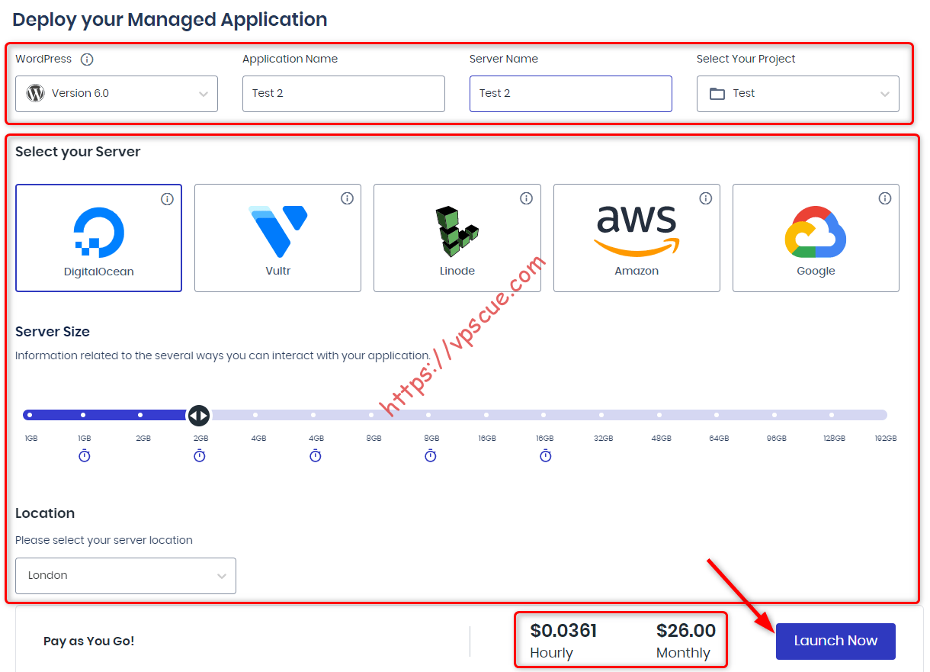Click the info icon on Vultr card
Screen dimensions: 930x672
347,198
